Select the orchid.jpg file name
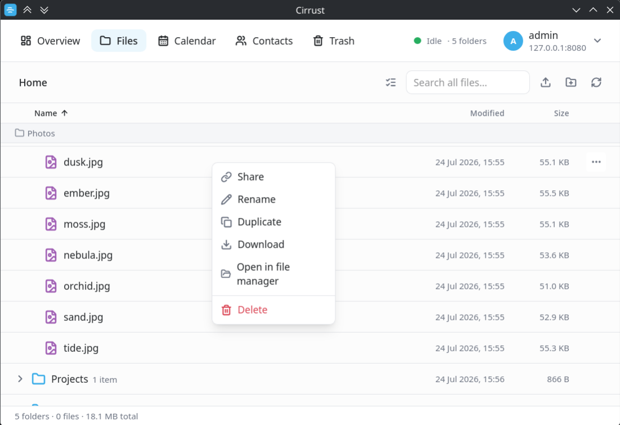The image size is (620, 425). click(87, 286)
